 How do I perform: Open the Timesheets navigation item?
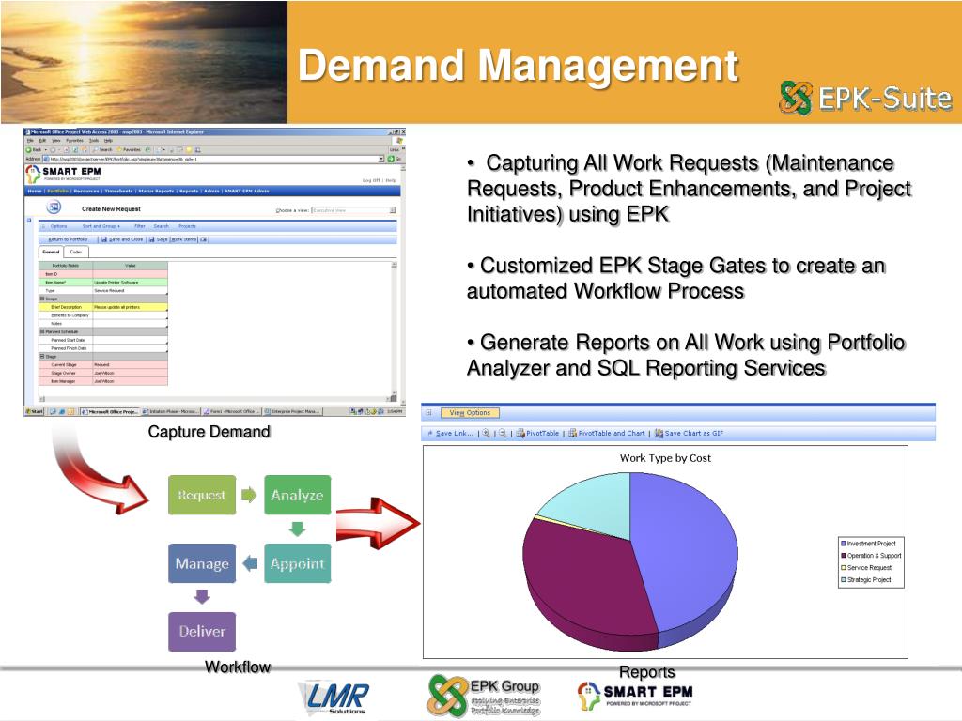click(118, 191)
